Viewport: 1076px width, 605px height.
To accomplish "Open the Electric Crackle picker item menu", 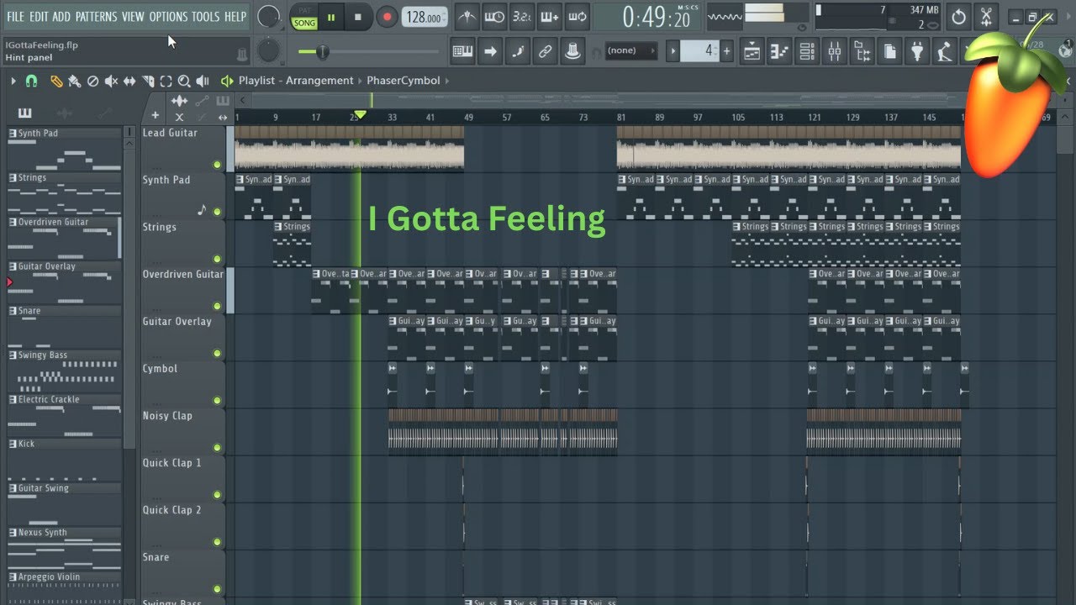I will tap(13, 400).
